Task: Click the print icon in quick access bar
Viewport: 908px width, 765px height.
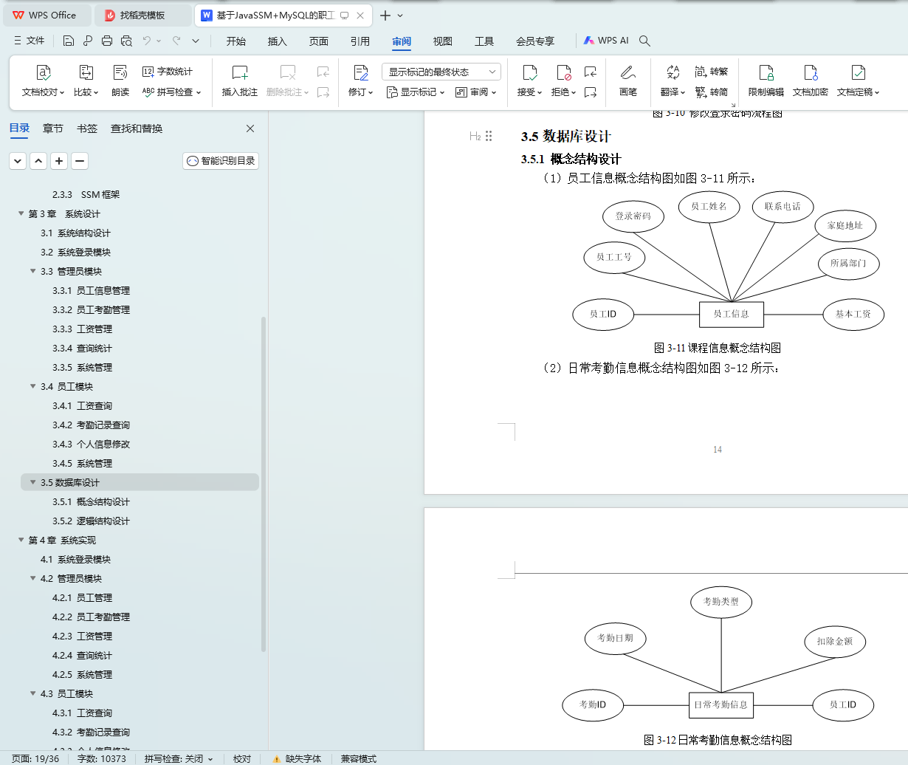Action: [107, 41]
